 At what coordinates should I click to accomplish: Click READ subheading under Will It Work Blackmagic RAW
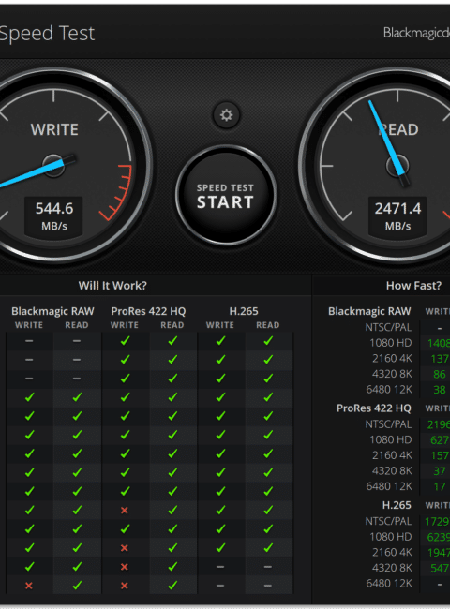coord(77,325)
